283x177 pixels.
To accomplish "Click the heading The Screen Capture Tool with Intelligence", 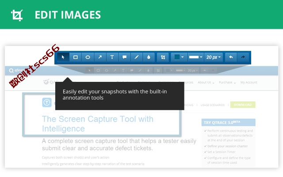I will click(x=98, y=124).
